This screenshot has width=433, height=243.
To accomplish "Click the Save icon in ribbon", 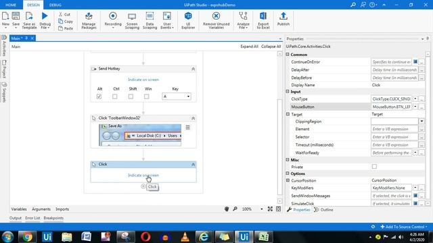I will pyautogui.click(x=16, y=20).
